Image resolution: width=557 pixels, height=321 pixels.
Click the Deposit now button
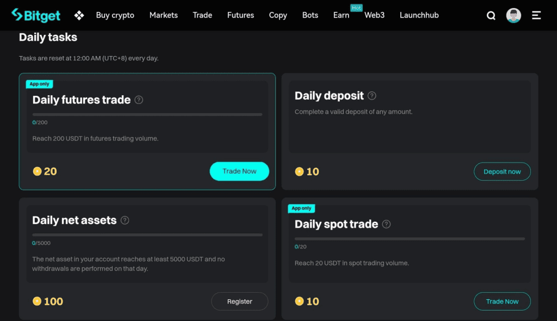click(x=502, y=171)
